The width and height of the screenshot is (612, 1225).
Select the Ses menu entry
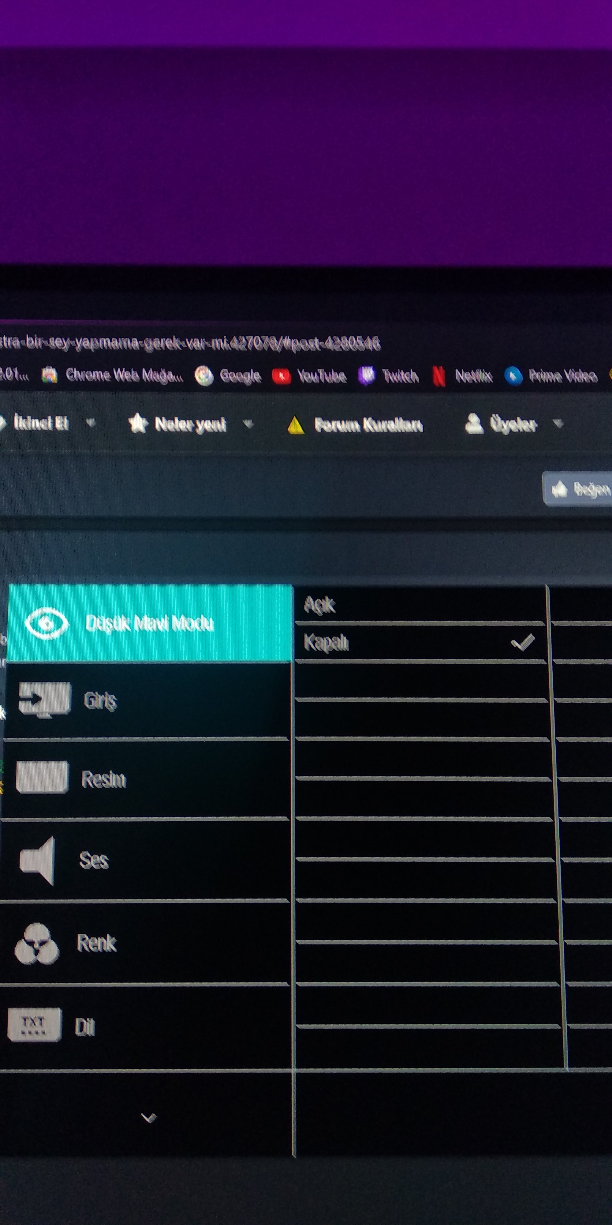pyautogui.click(x=144, y=860)
